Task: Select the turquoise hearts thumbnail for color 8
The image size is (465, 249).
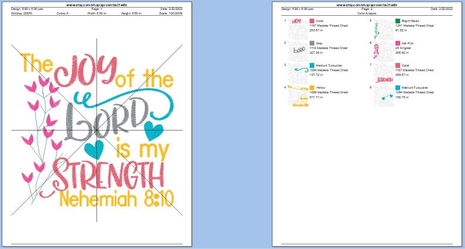Action: pos(384,96)
